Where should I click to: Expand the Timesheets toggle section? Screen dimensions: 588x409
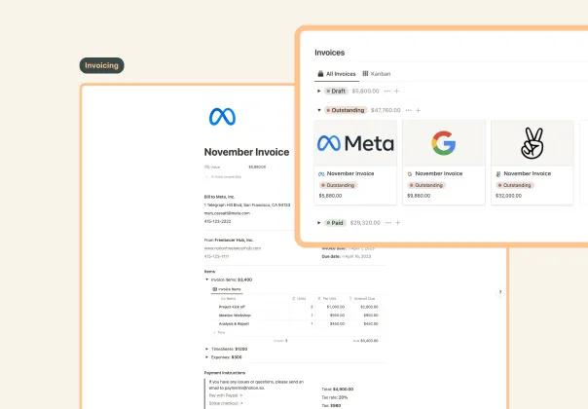pos(206,348)
